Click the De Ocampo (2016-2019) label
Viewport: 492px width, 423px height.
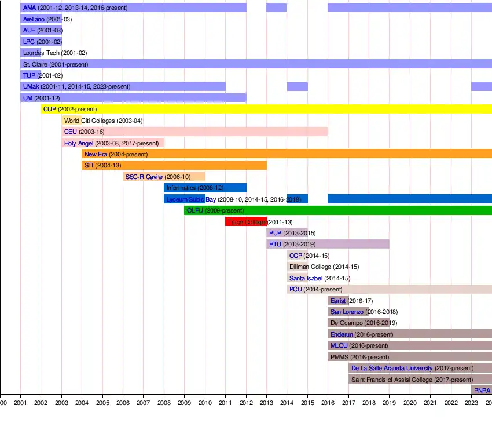pyautogui.click(x=364, y=323)
